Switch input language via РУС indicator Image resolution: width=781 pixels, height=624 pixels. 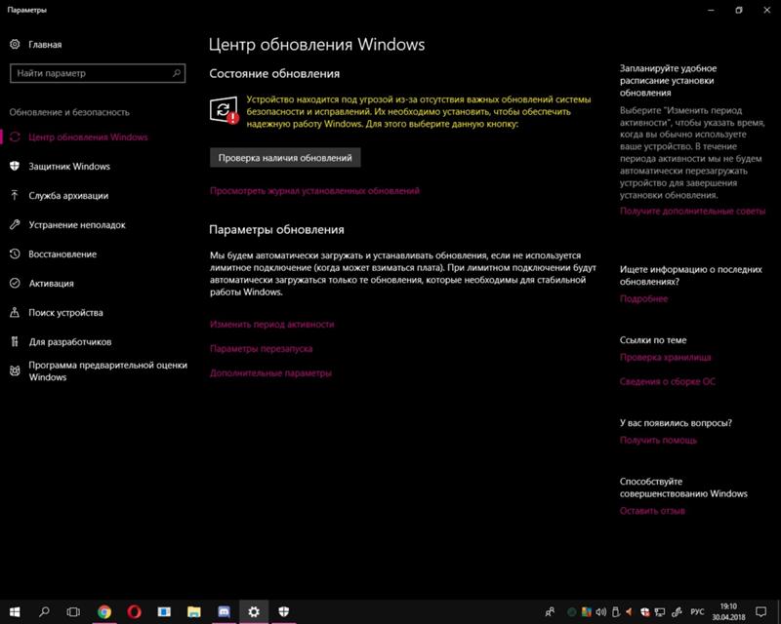[x=697, y=611]
